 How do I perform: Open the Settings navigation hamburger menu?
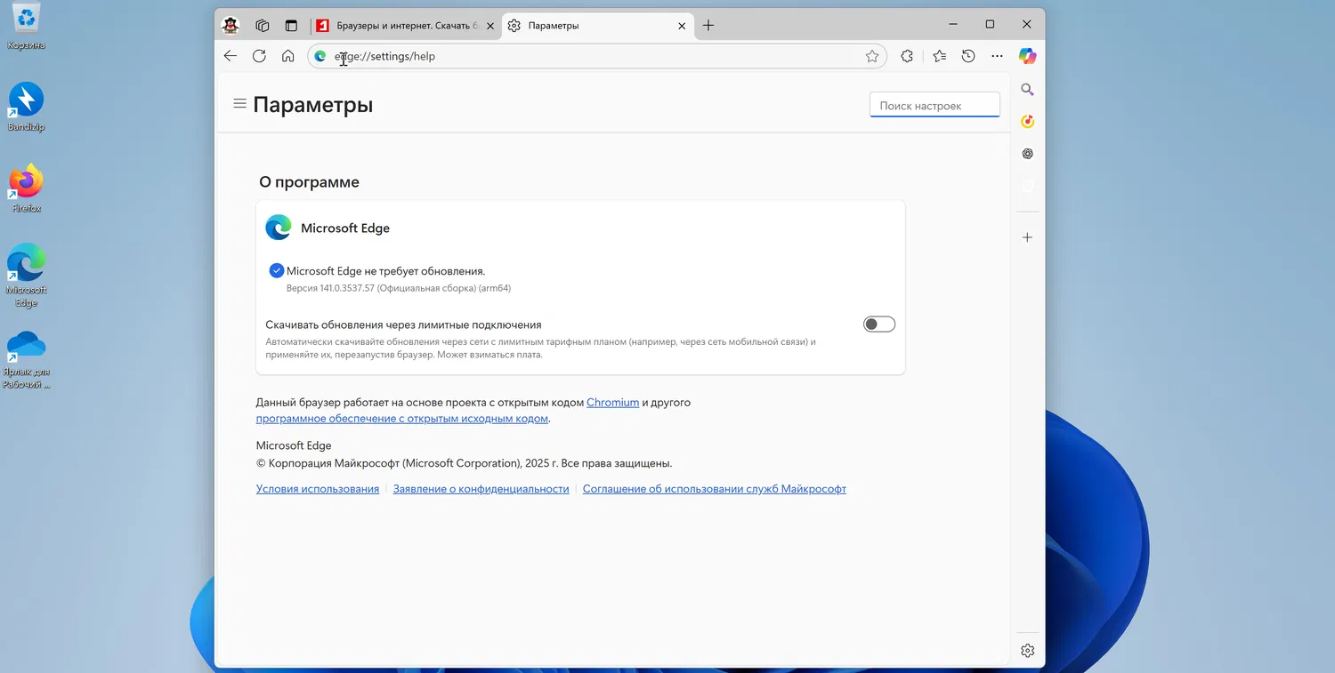click(239, 104)
